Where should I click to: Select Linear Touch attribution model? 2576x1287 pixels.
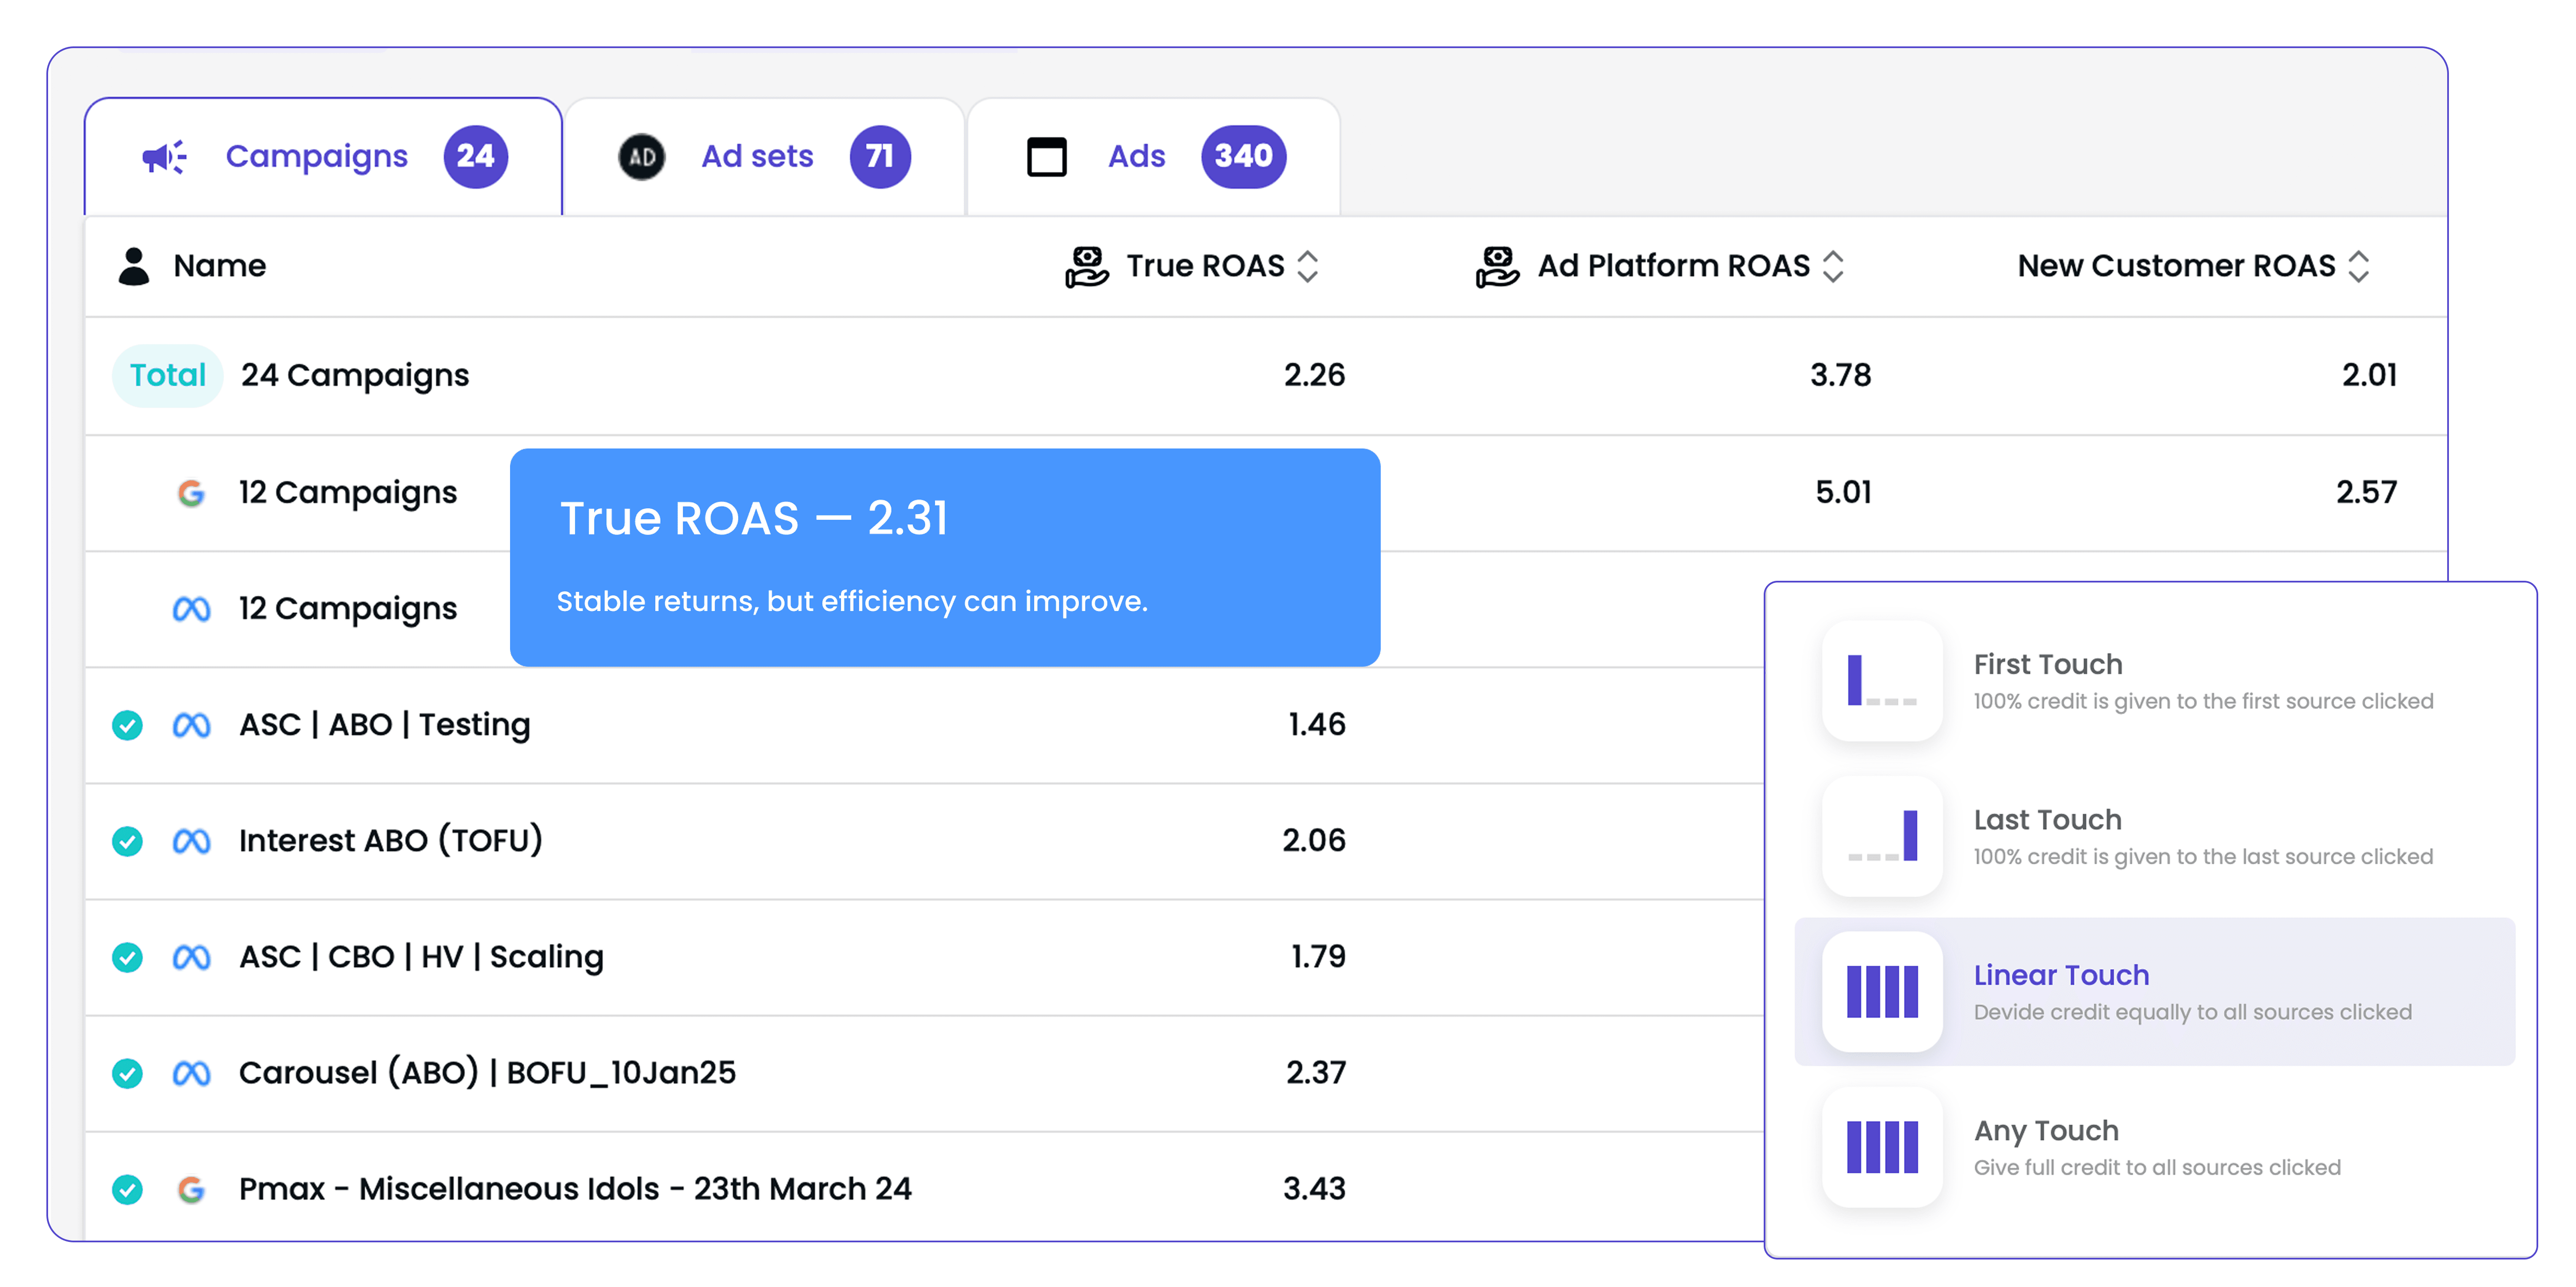pyautogui.click(x=2155, y=992)
